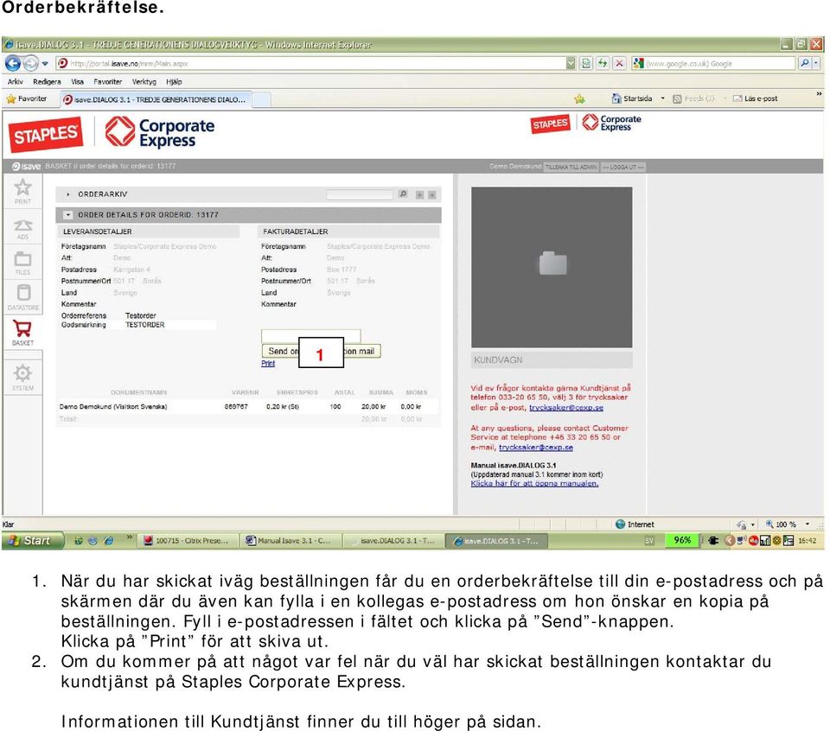Expand quick launch overflow chevron in taskbar

click(129, 537)
